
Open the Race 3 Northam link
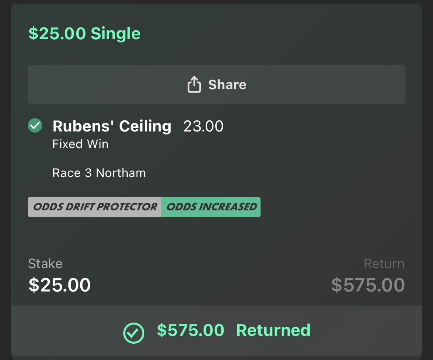[99, 173]
